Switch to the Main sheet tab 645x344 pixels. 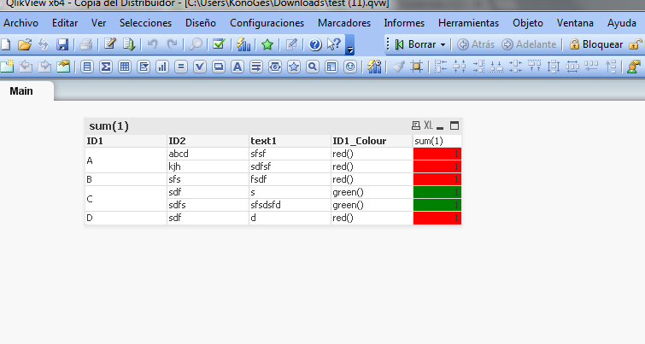(x=21, y=90)
